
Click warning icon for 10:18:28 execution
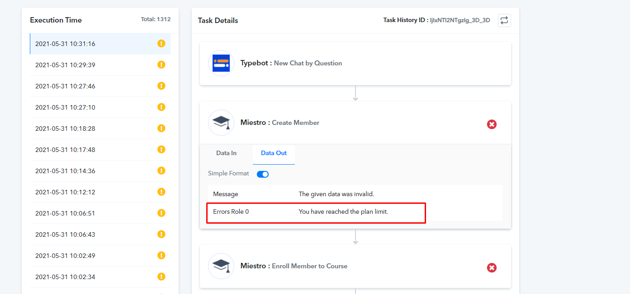(x=161, y=129)
